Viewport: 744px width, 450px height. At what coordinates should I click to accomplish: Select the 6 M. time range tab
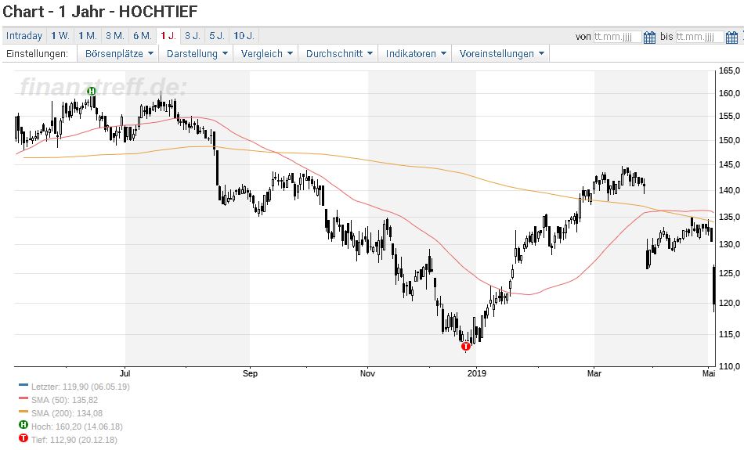(x=143, y=35)
